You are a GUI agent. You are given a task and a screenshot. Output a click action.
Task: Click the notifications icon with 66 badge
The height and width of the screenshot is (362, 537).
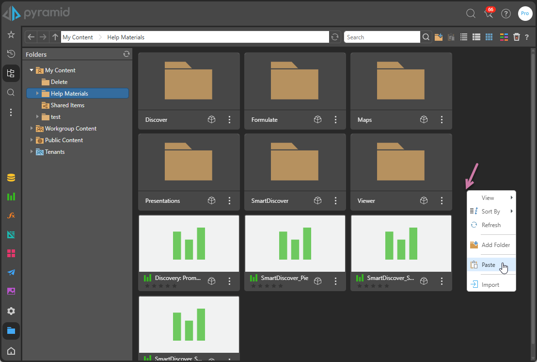[489, 14]
